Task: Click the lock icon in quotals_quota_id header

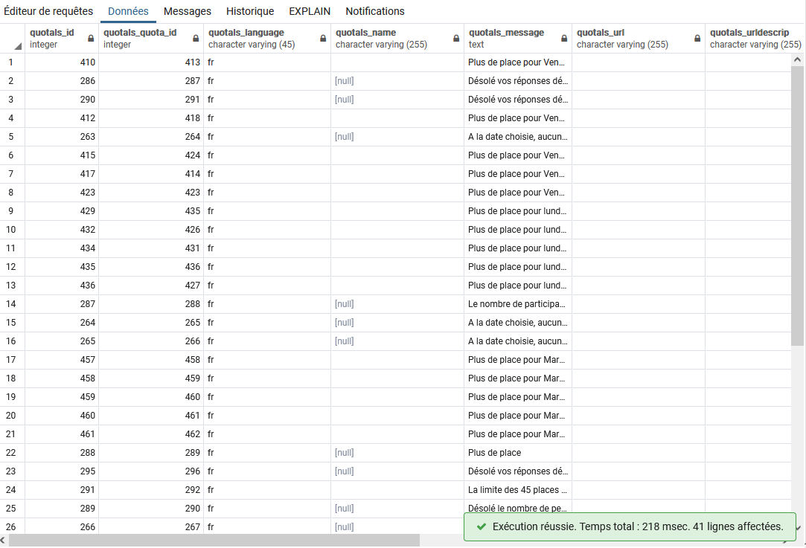Action: pyautogui.click(x=196, y=39)
